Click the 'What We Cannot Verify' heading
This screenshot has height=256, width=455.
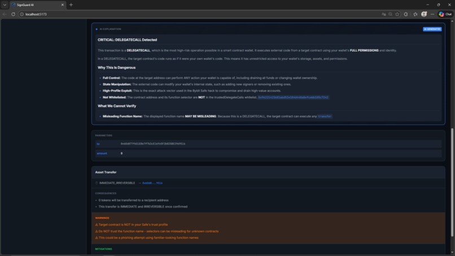(x=117, y=106)
